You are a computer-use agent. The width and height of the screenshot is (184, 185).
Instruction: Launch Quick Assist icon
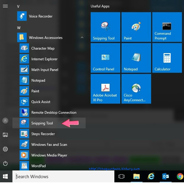click(x=24, y=102)
